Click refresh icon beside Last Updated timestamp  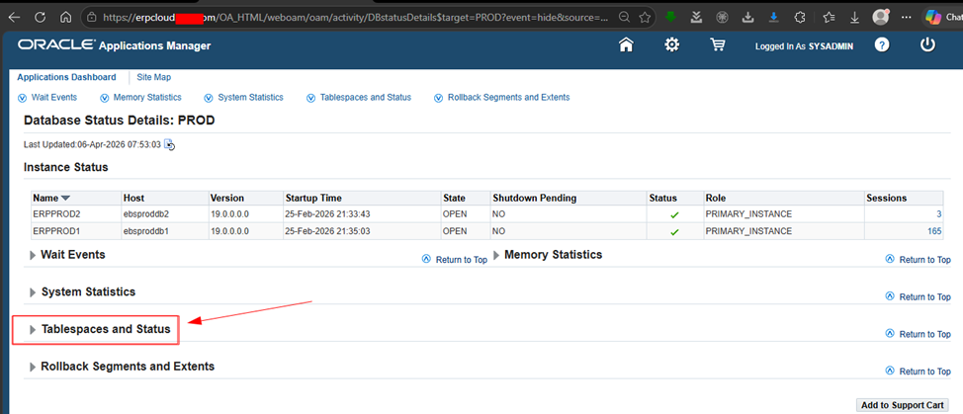[x=169, y=144]
